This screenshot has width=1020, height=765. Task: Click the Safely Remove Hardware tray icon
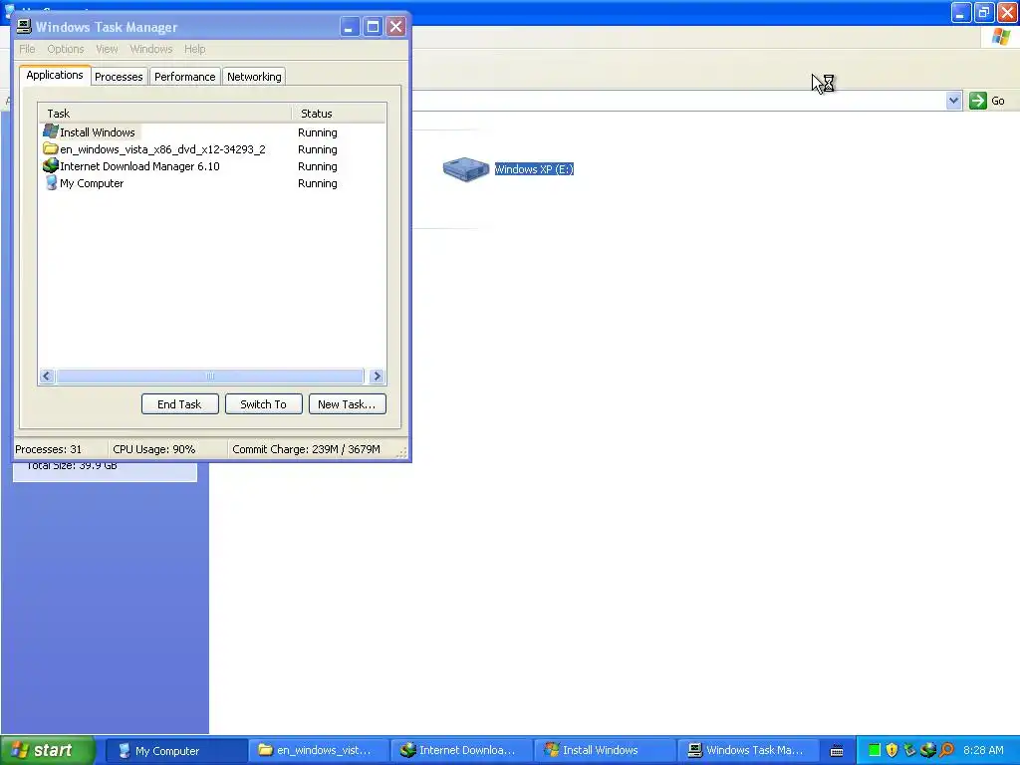coord(909,750)
